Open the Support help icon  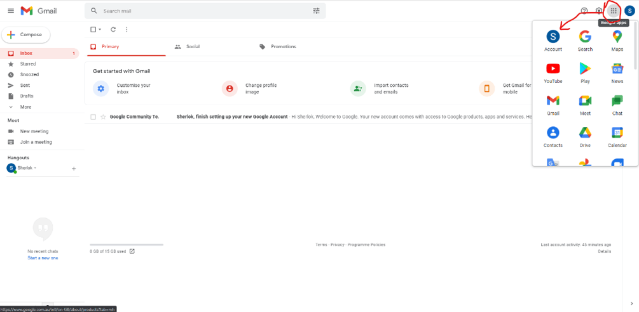pos(584,11)
